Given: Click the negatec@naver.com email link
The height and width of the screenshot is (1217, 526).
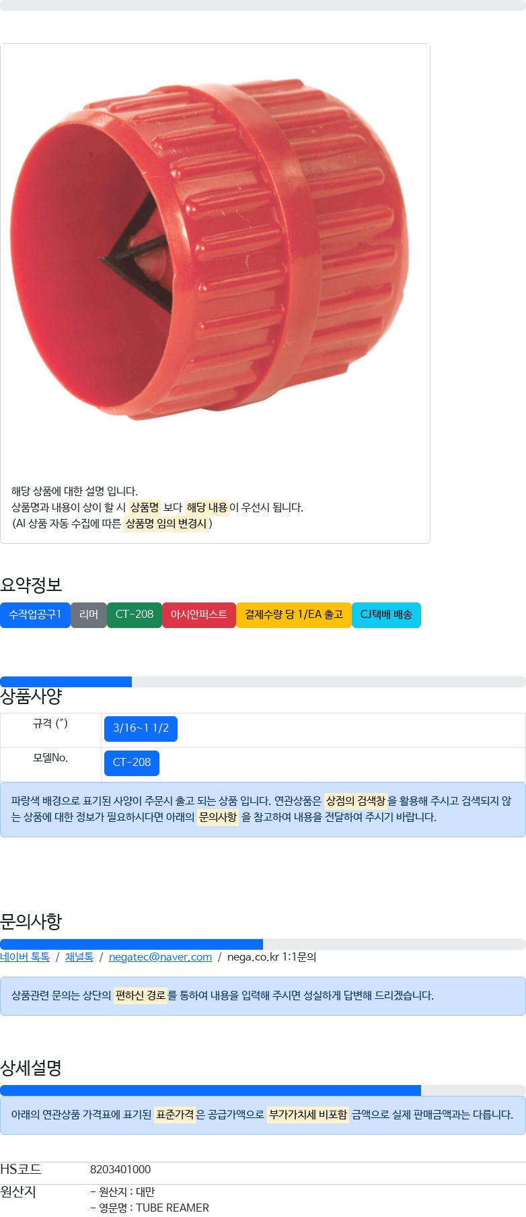Looking at the screenshot, I should [160, 957].
